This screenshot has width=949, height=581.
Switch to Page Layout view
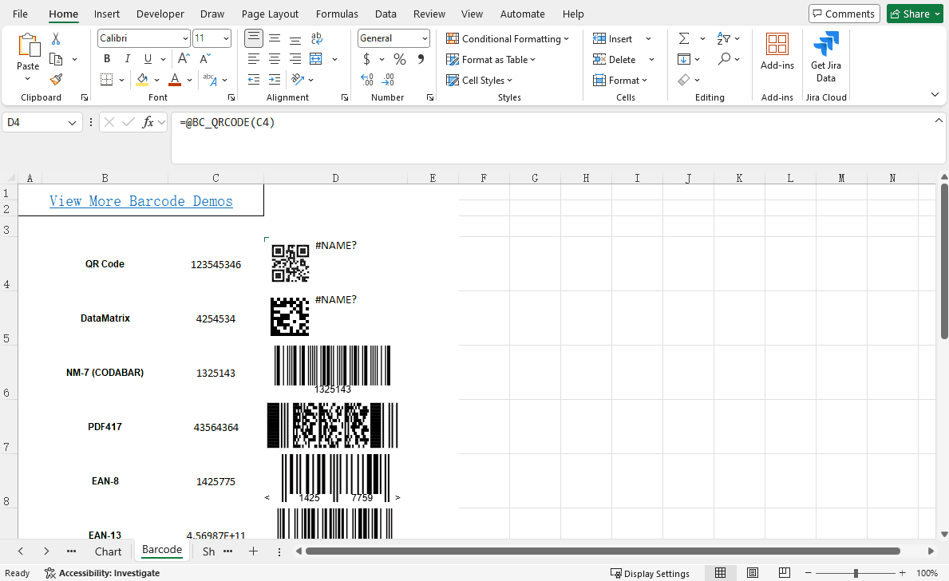[753, 572]
